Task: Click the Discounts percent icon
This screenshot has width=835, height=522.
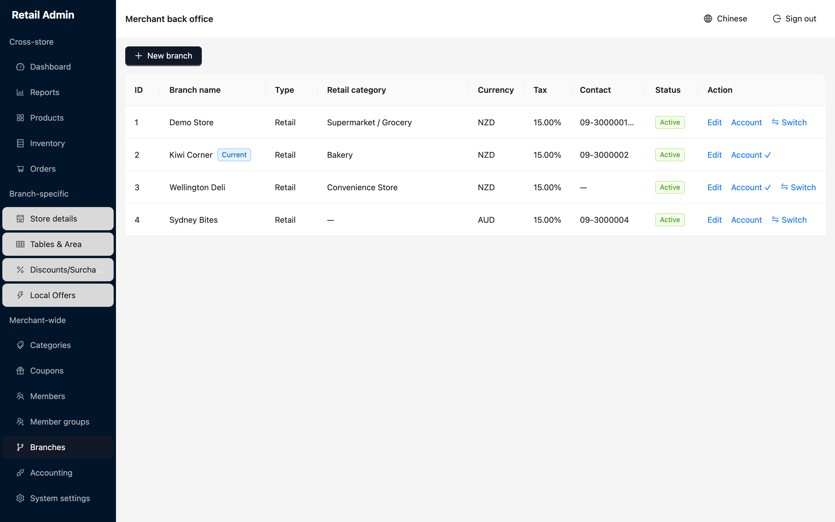Action: [x=20, y=270]
